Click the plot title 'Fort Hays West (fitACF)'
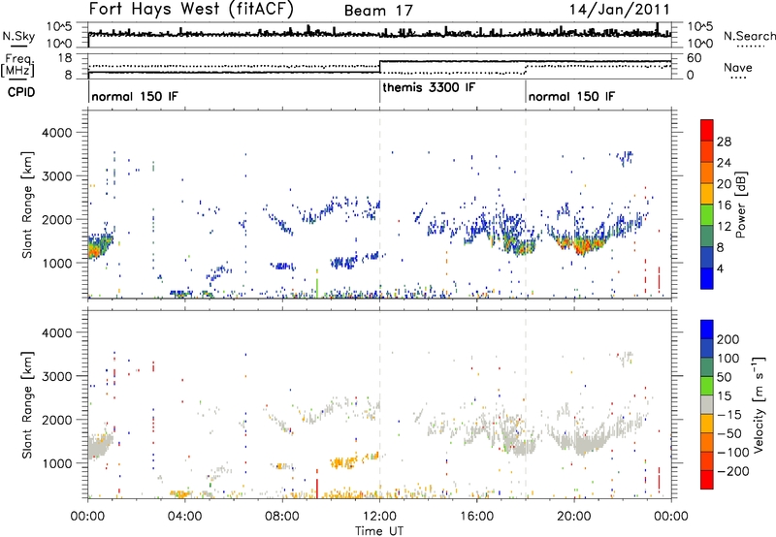 coord(191,9)
